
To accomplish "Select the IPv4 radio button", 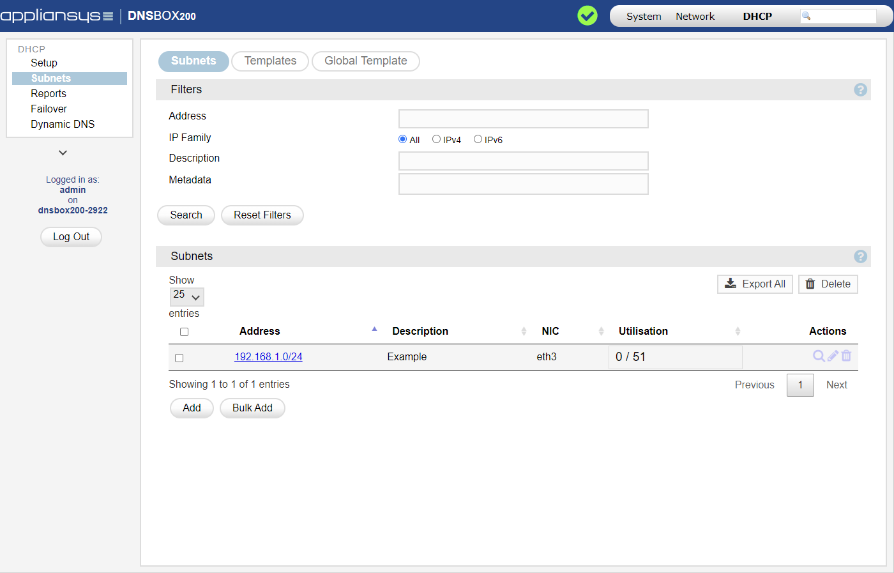I will [436, 139].
